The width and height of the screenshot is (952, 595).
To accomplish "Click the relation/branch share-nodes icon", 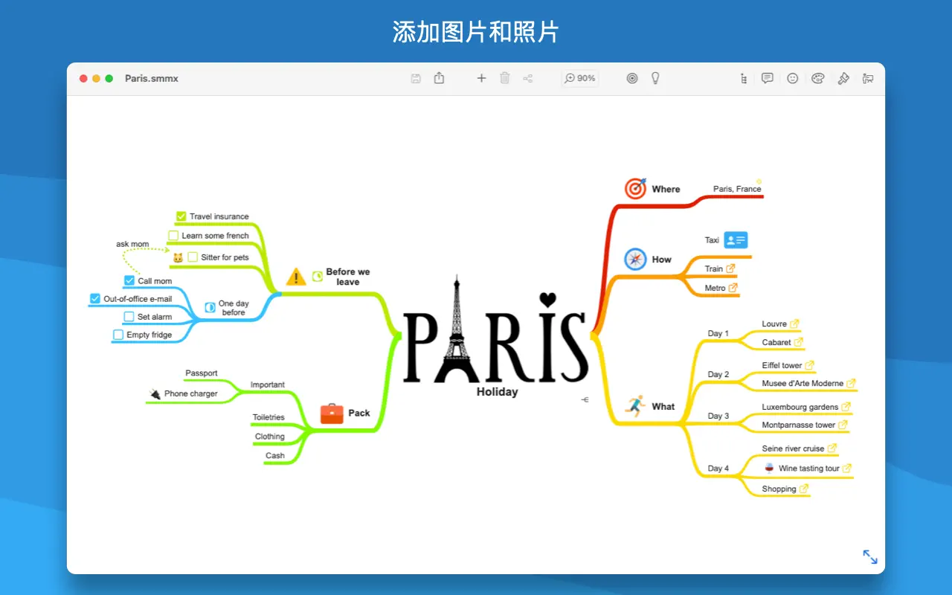I will [x=528, y=78].
